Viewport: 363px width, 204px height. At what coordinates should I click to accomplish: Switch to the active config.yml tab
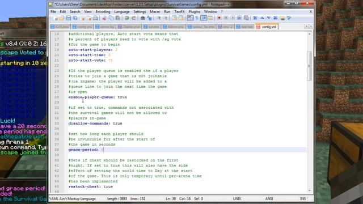(267, 27)
